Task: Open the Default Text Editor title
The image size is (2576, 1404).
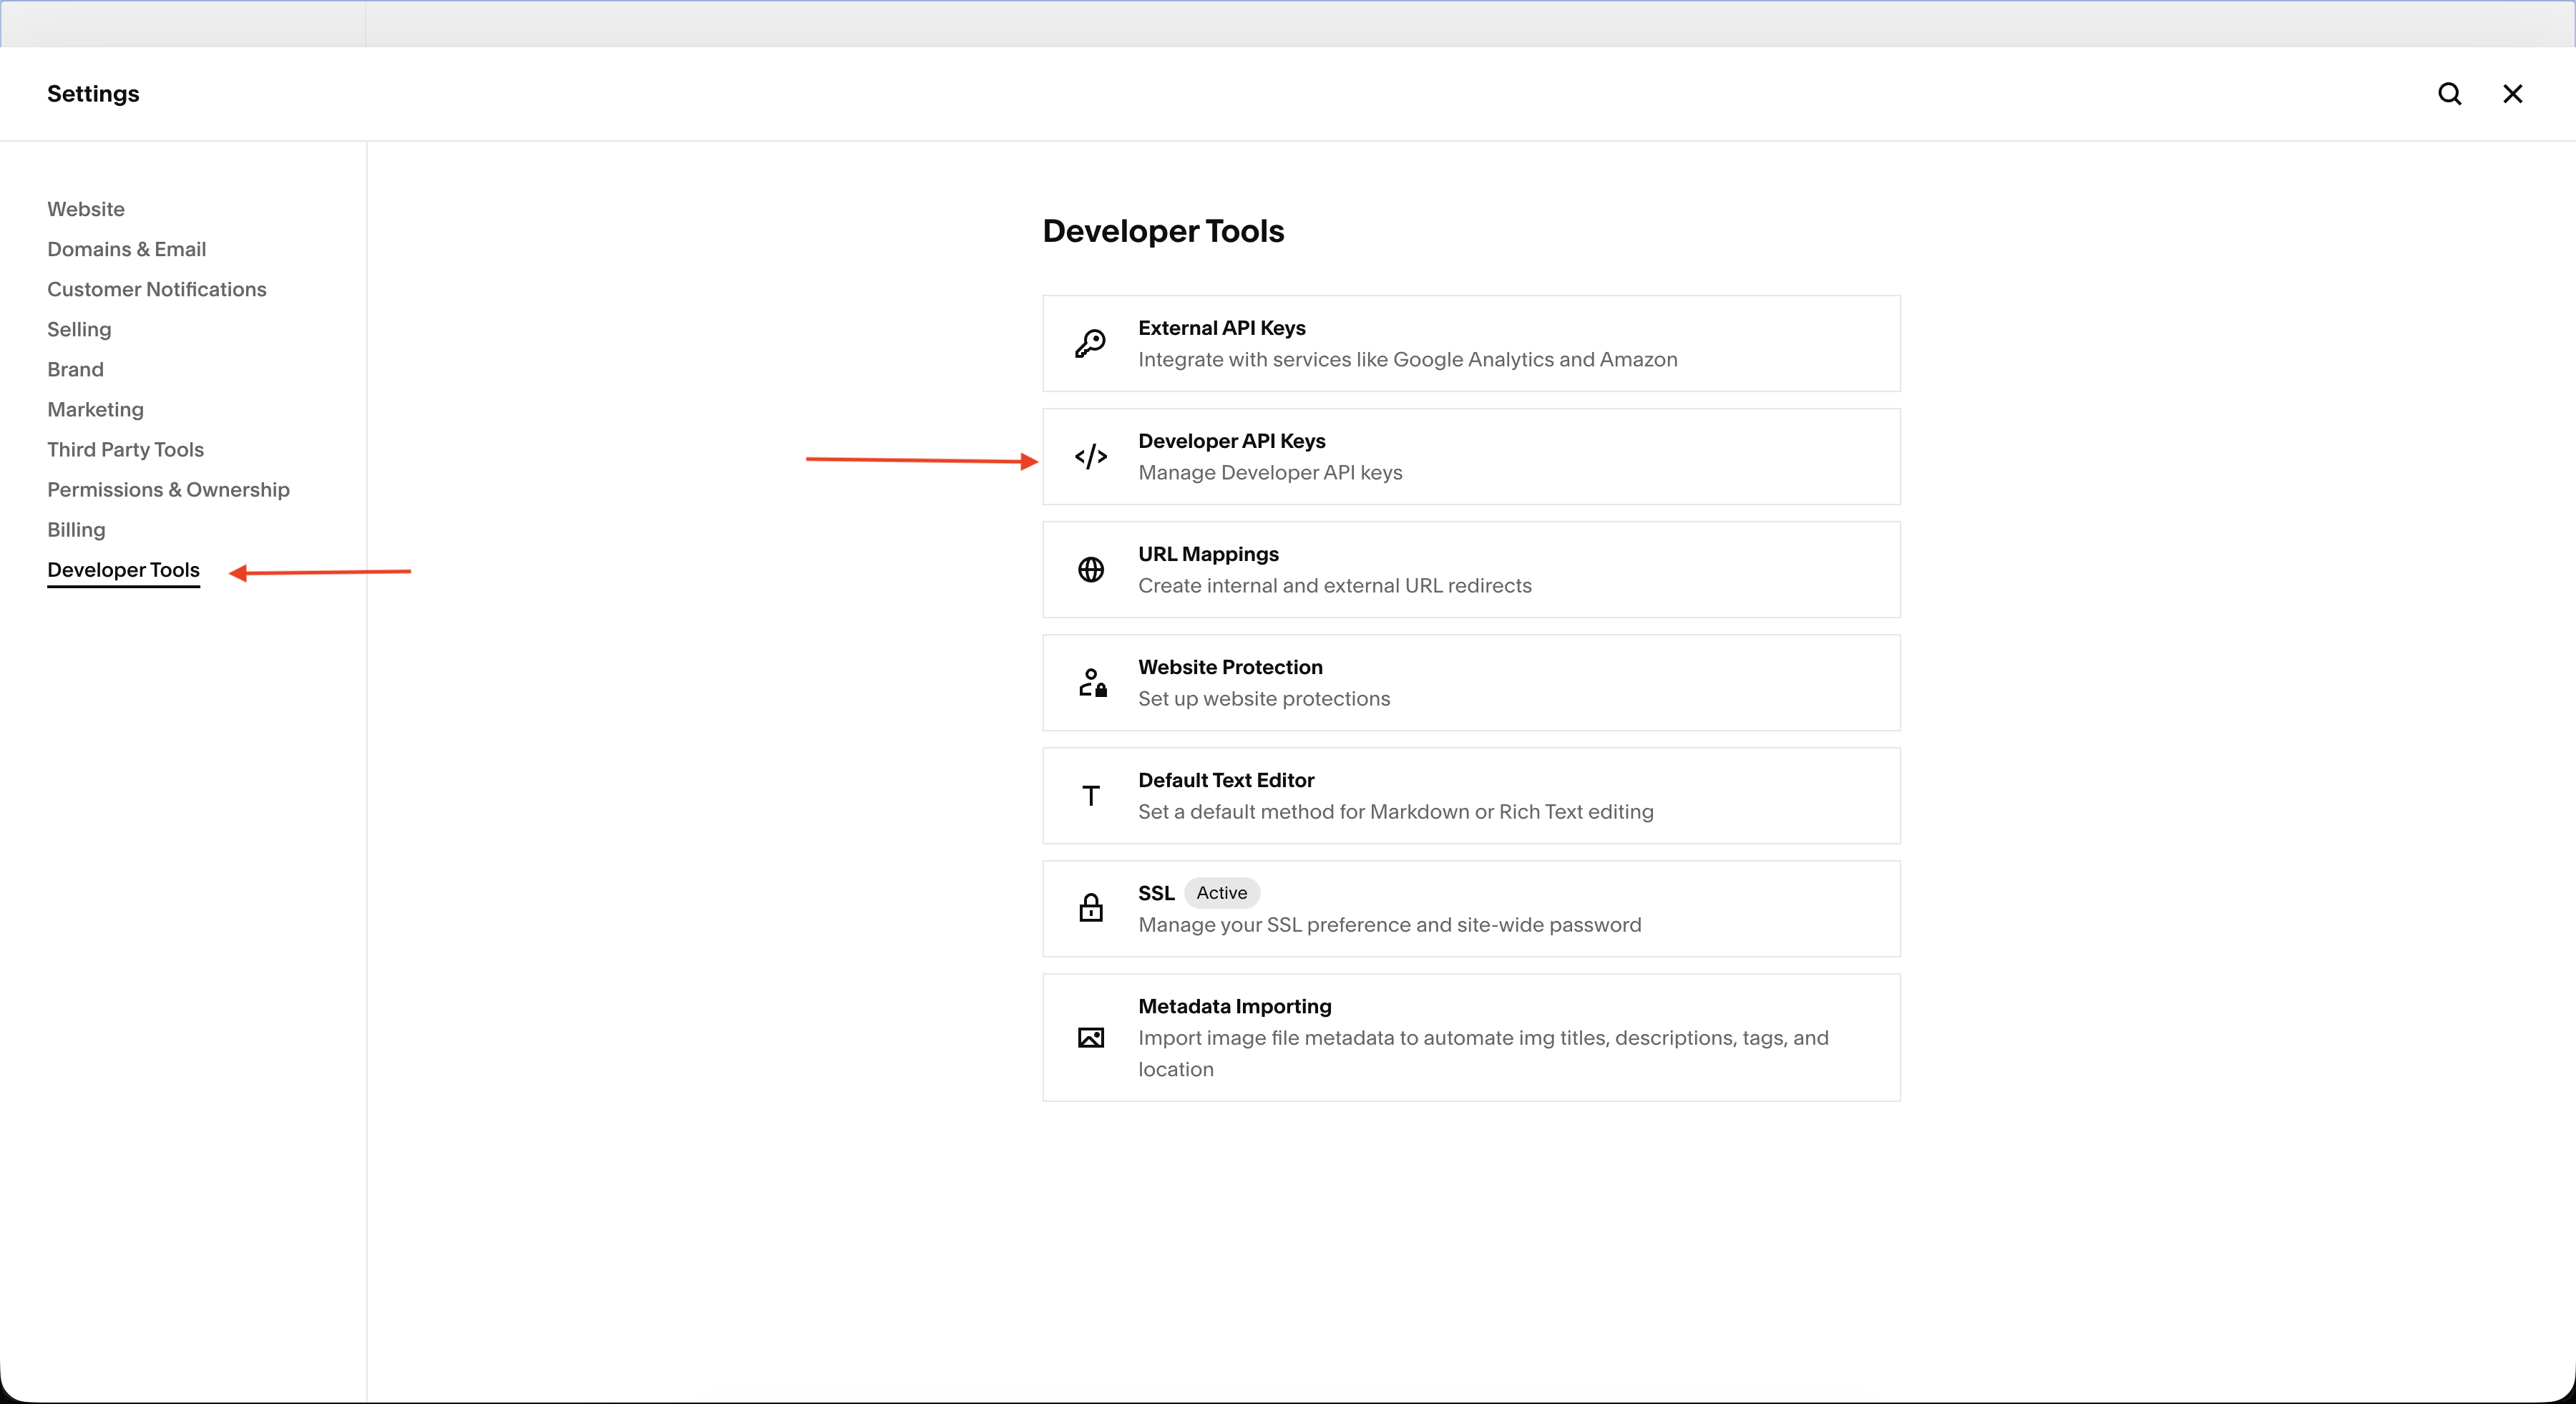Action: pyautogui.click(x=1226, y=780)
